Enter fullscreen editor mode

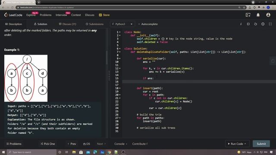270,24
